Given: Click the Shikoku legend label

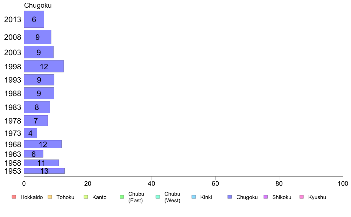Looking at the screenshot, I should coord(282,197).
